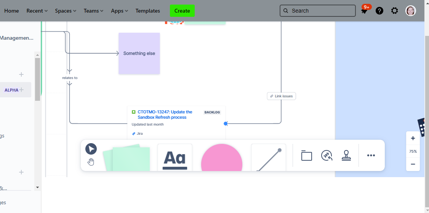This screenshot has width=429, height=213.
Task: Open more tools ellipsis menu
Action: pyautogui.click(x=371, y=155)
